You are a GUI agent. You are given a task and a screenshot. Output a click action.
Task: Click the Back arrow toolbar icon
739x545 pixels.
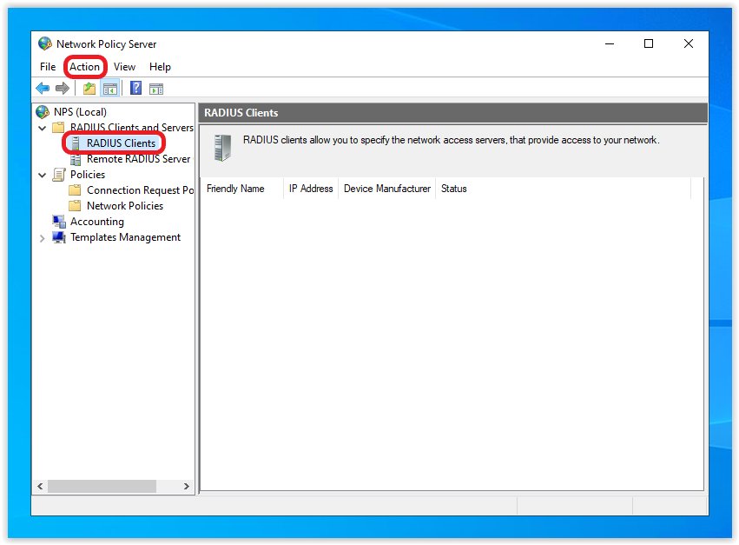pos(43,89)
